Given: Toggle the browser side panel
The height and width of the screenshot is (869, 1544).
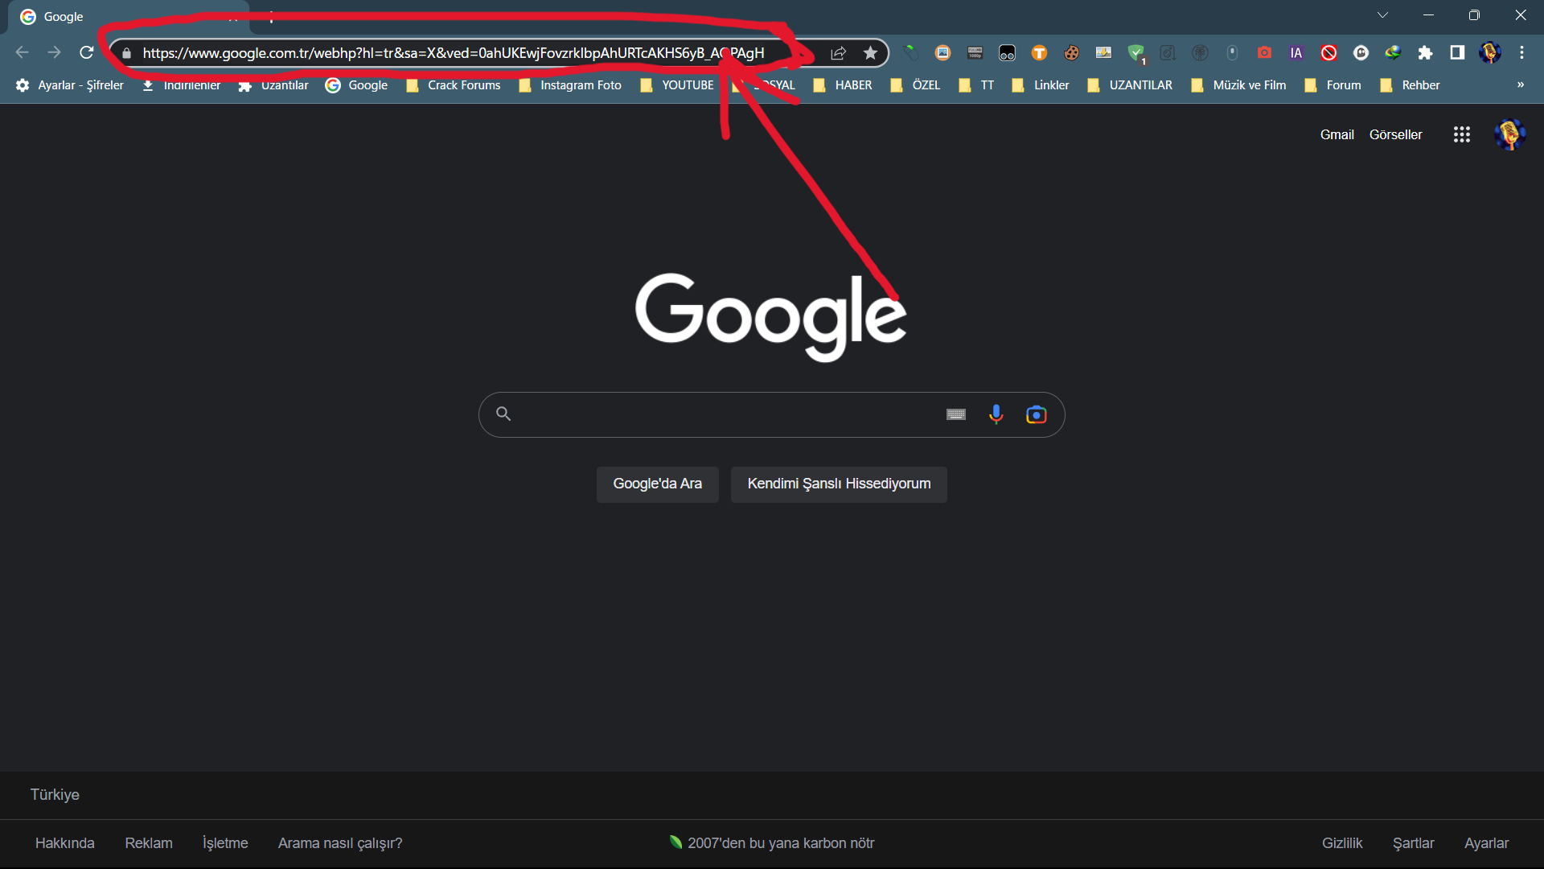Looking at the screenshot, I should coord(1457,53).
